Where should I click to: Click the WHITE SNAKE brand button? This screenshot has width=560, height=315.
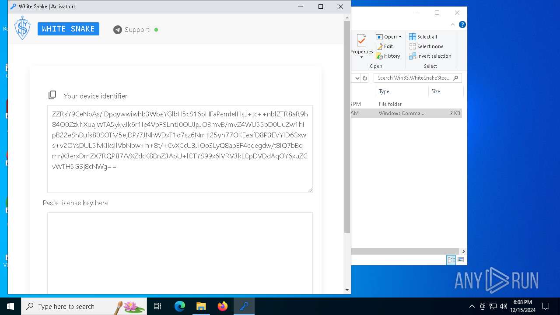68,29
